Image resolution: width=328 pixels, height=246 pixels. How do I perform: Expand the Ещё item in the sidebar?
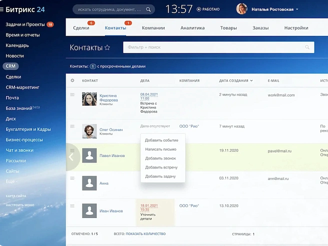(x=12, y=181)
